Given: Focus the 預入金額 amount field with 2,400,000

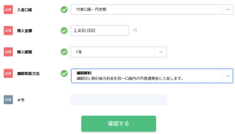Looking at the screenshot, I should click(x=100, y=30).
